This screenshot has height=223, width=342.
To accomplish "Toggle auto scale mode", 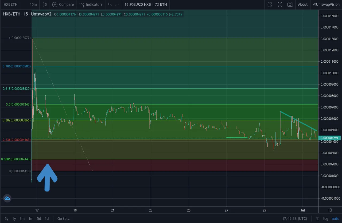I will (335, 218).
